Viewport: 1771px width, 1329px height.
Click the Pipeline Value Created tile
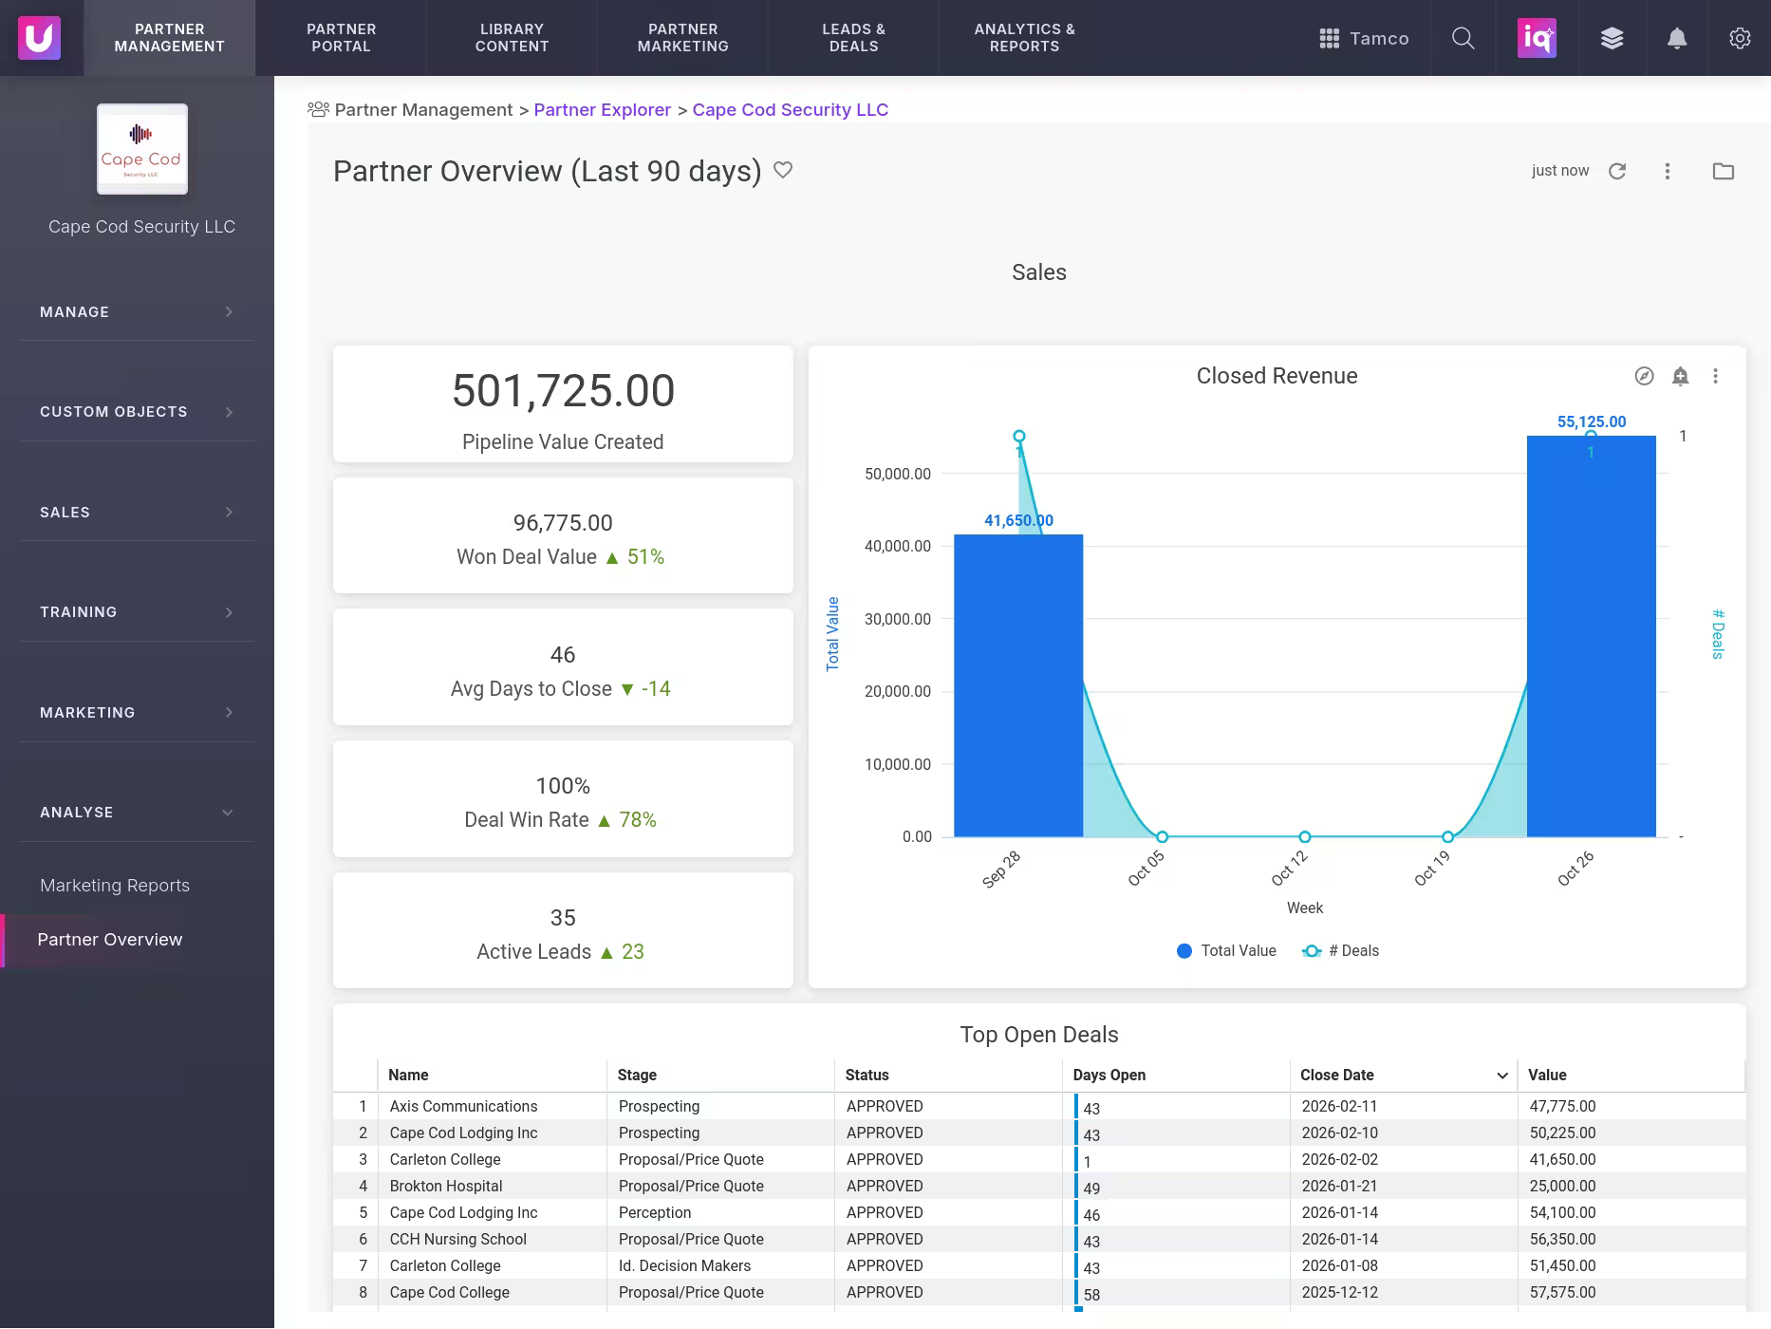pos(563,404)
